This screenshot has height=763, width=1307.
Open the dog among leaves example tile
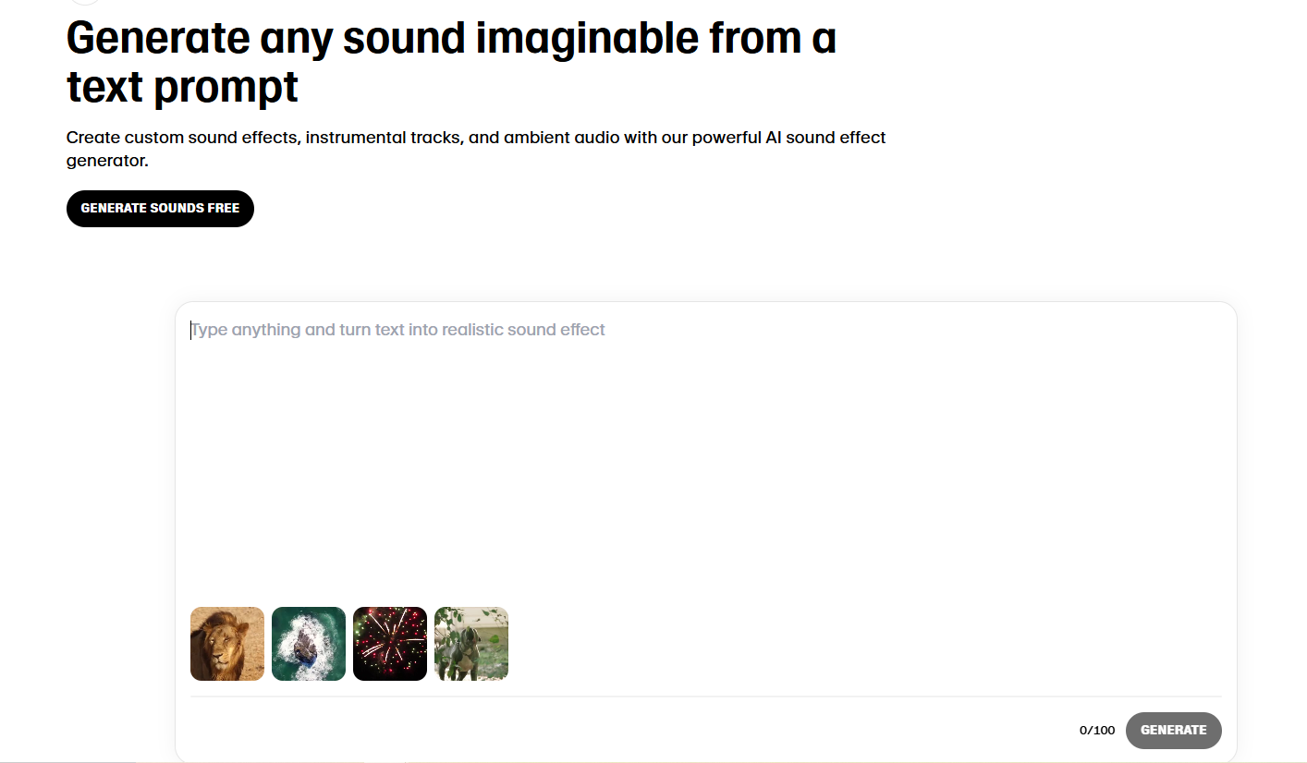tap(471, 644)
